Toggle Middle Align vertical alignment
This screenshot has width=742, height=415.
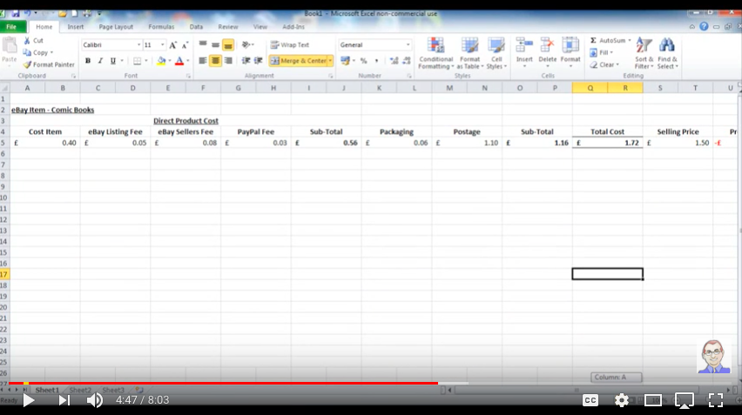pos(215,44)
